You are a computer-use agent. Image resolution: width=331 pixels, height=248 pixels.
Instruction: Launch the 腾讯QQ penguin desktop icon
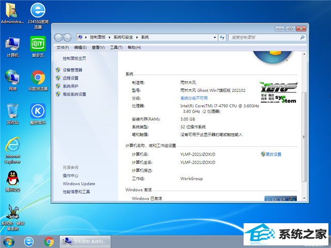[12, 181]
